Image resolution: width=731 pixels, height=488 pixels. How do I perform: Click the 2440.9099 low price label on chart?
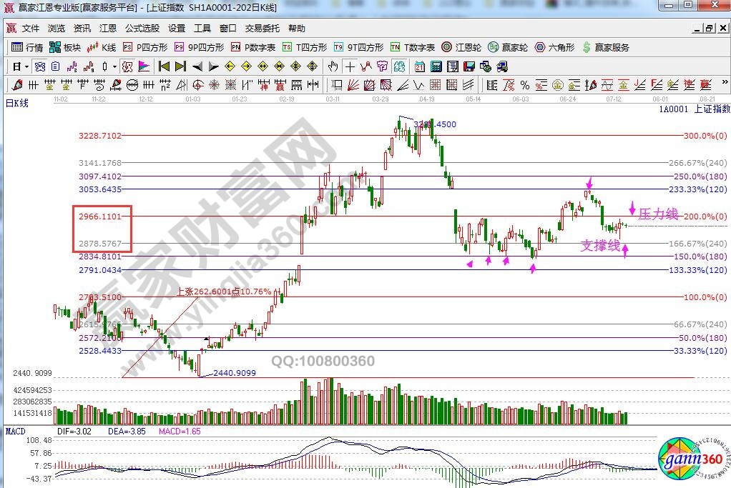coord(234,372)
